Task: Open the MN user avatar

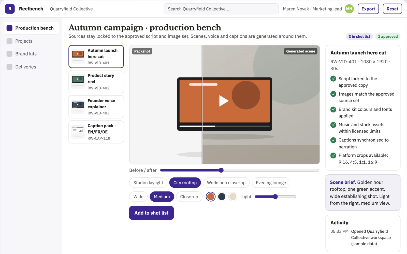Action: tap(349, 9)
